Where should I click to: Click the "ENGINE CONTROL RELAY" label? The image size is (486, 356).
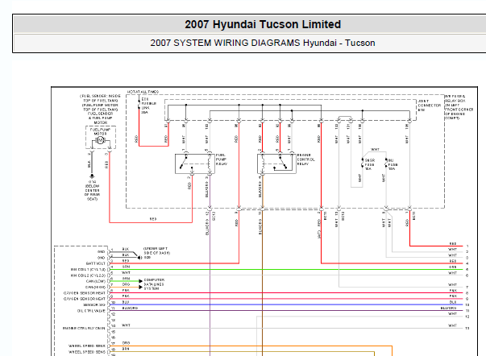point(305,159)
